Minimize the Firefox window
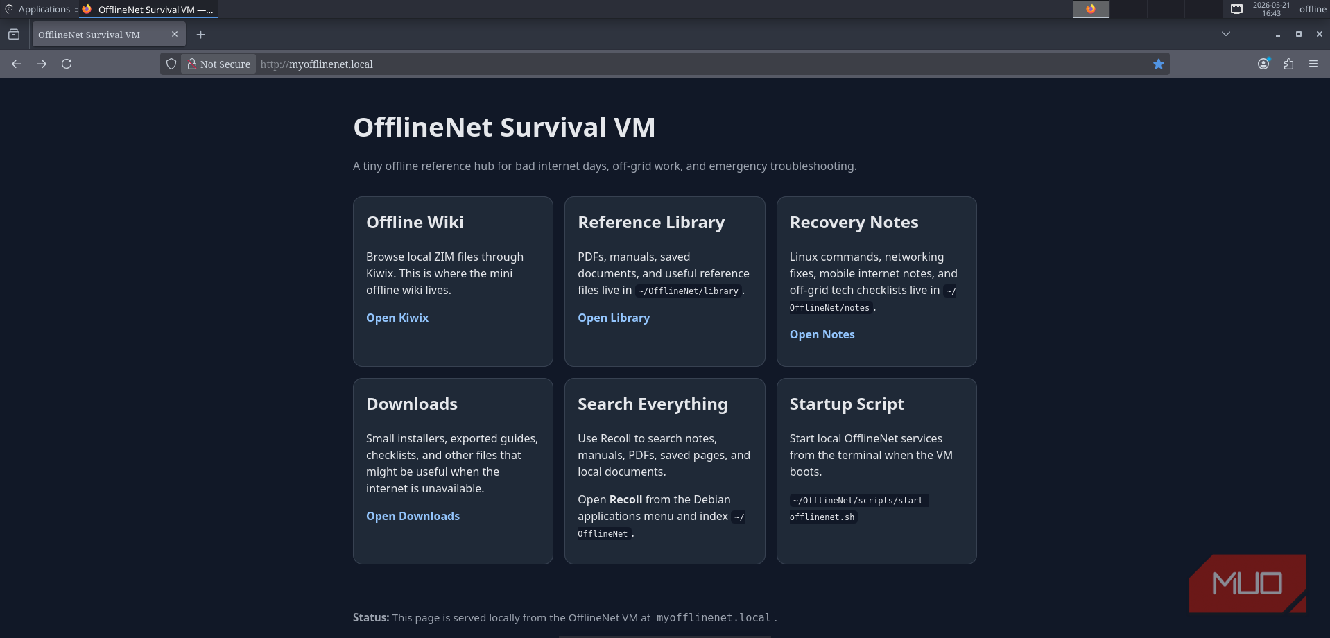 (x=1277, y=34)
